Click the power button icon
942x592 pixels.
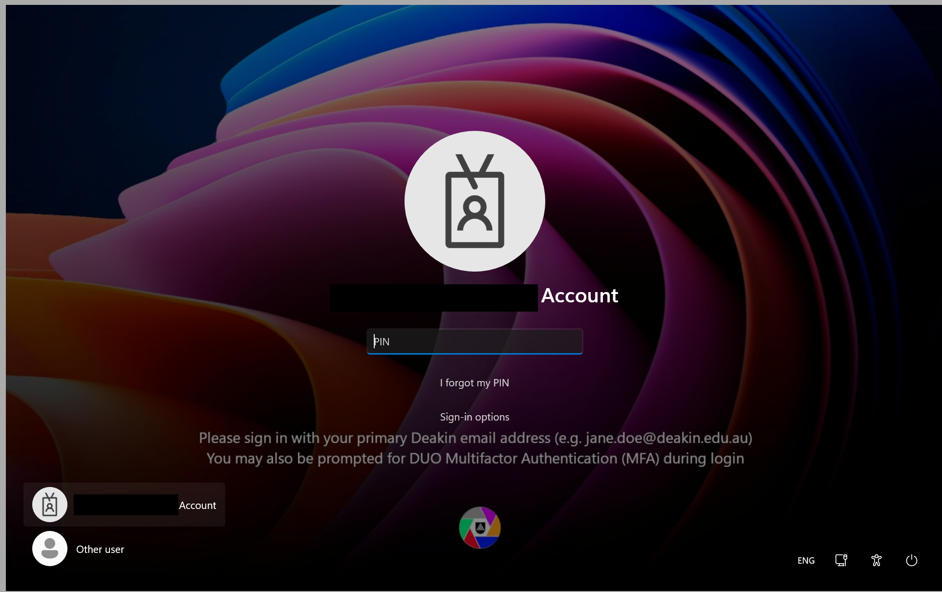(911, 560)
